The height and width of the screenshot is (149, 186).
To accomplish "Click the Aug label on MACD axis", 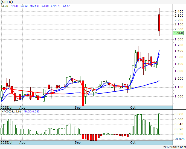I will (22, 142).
